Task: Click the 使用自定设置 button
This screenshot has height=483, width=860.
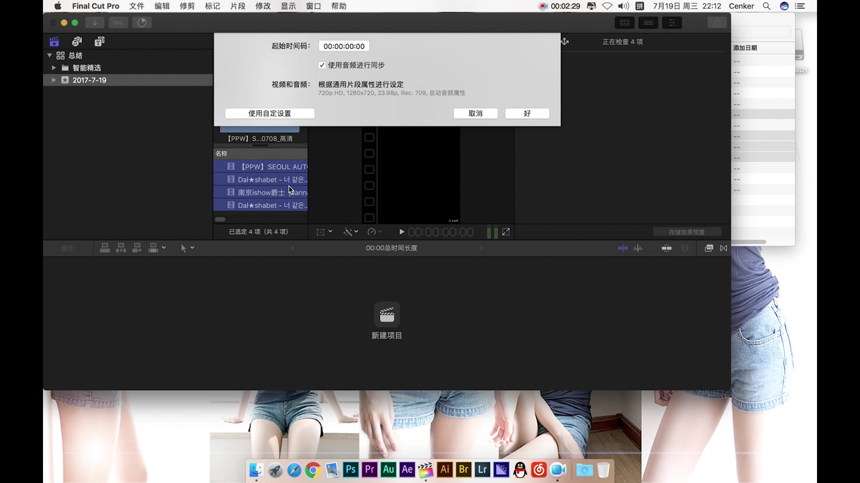Action: click(x=270, y=114)
